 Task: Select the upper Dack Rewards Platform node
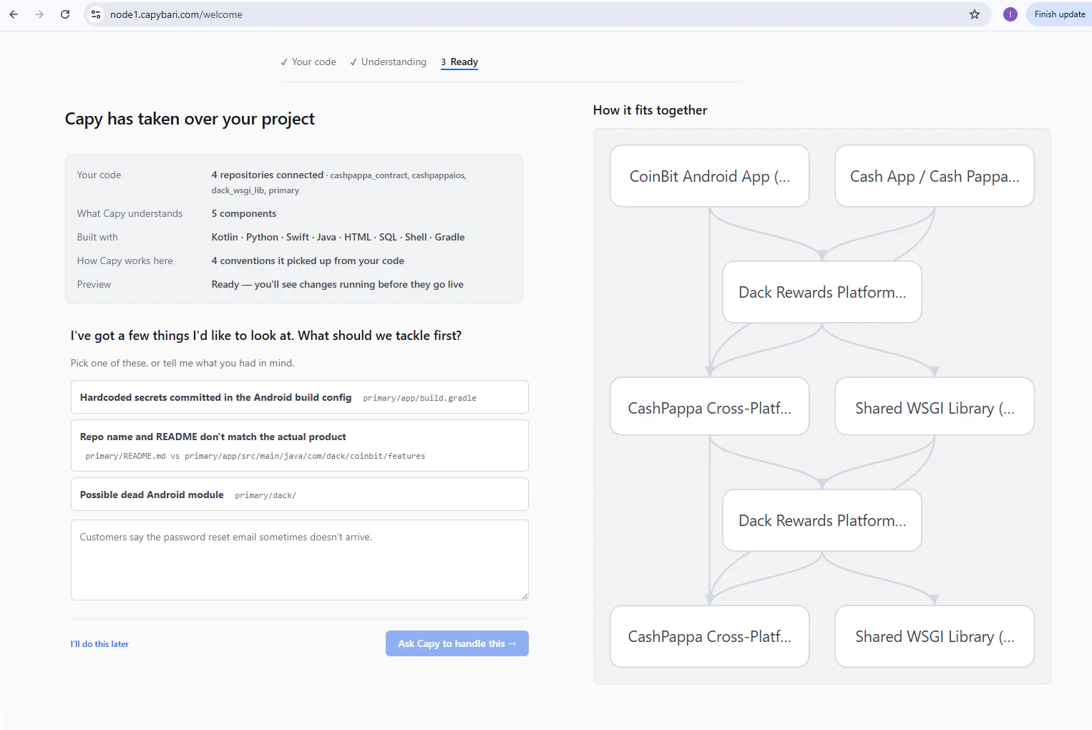822,292
